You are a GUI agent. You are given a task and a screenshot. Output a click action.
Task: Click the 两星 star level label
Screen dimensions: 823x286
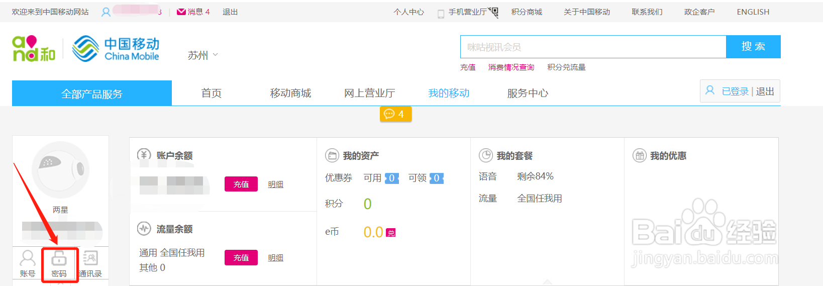[60, 210]
